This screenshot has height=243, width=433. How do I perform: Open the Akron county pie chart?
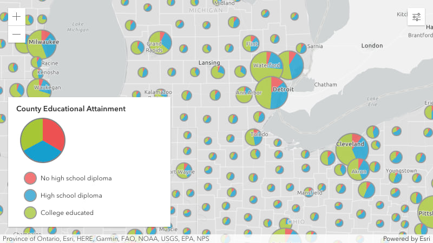[358, 170]
